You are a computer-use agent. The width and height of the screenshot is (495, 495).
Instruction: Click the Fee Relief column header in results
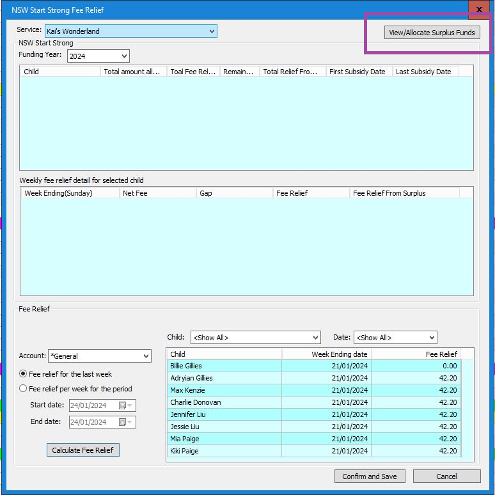(x=416, y=354)
